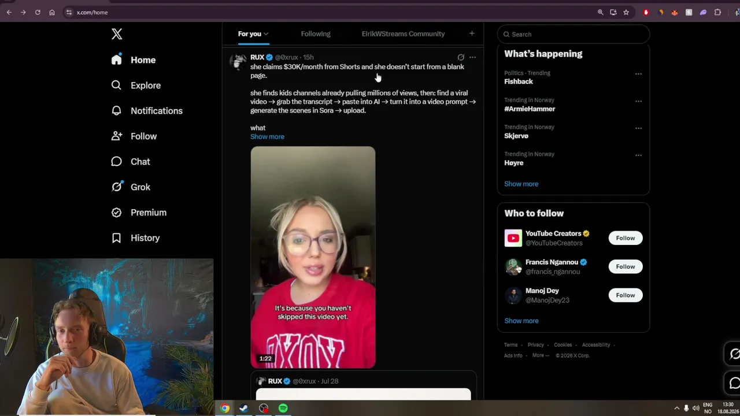Open the recording app icon in the taskbar

pyautogui.click(x=264, y=408)
